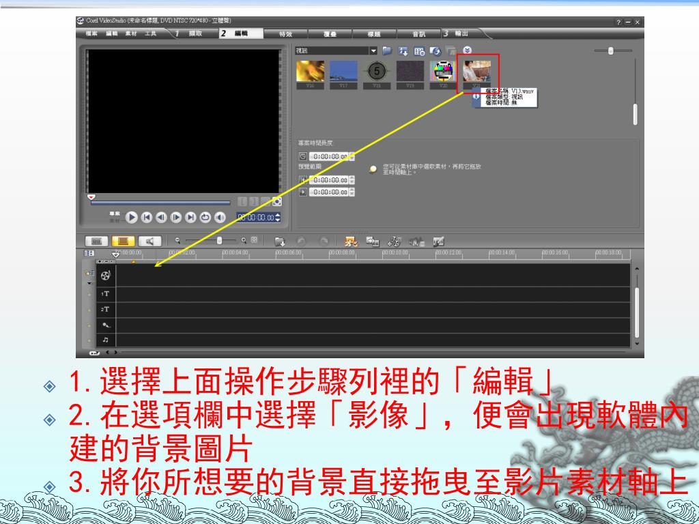Open the 特效 step tab
699x524 pixels.
click(x=286, y=34)
